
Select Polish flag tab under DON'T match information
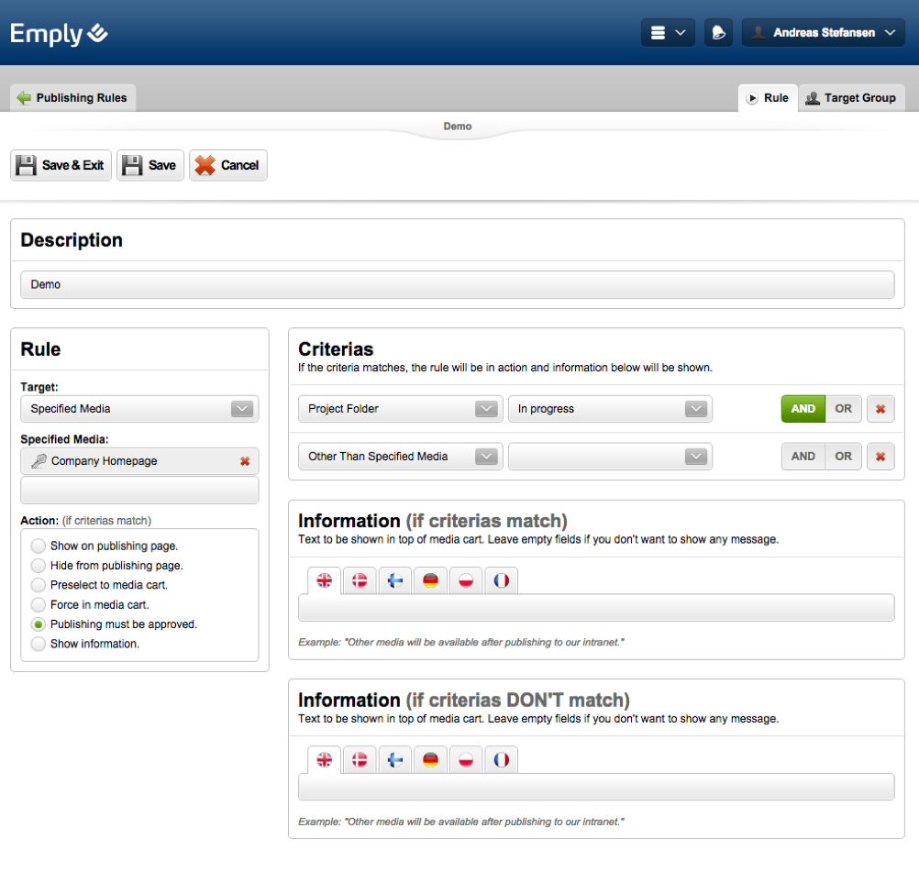tap(466, 759)
